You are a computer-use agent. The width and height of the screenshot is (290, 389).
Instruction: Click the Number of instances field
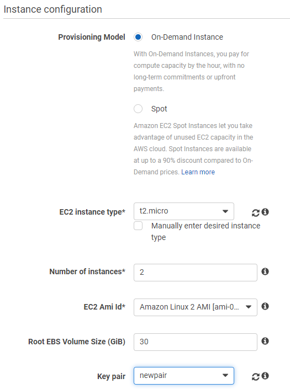(196, 273)
